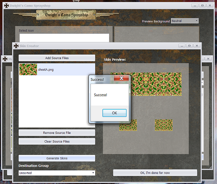Image resolution: width=217 pixels, height=184 pixels.
Task: Expand the Preview Background dropdown set to Neutral
Action: coord(185,21)
